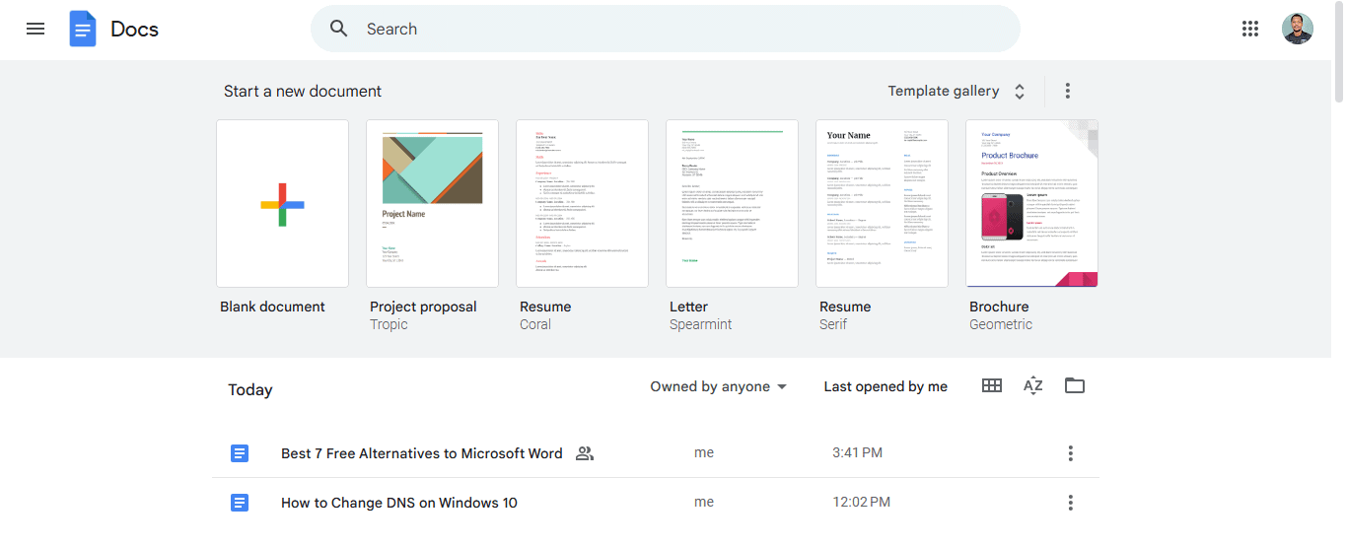Open the file picker folder icon

click(x=1075, y=385)
